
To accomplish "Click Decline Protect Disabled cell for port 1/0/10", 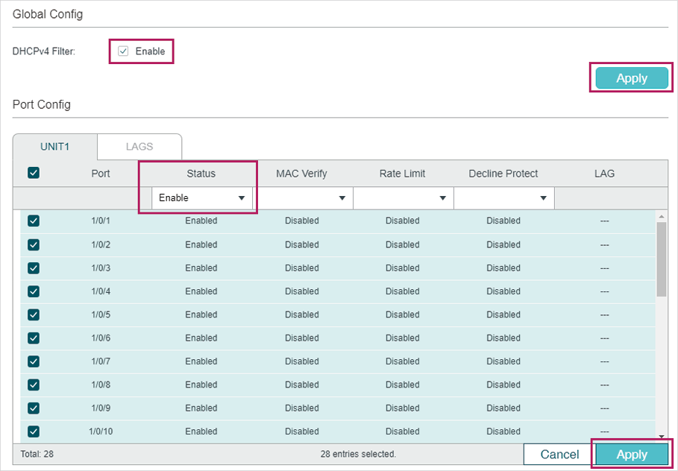I will (x=503, y=432).
